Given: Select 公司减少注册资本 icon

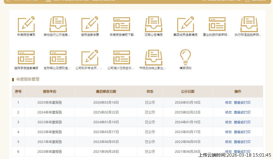Looking at the screenshot, I should tap(121, 58).
